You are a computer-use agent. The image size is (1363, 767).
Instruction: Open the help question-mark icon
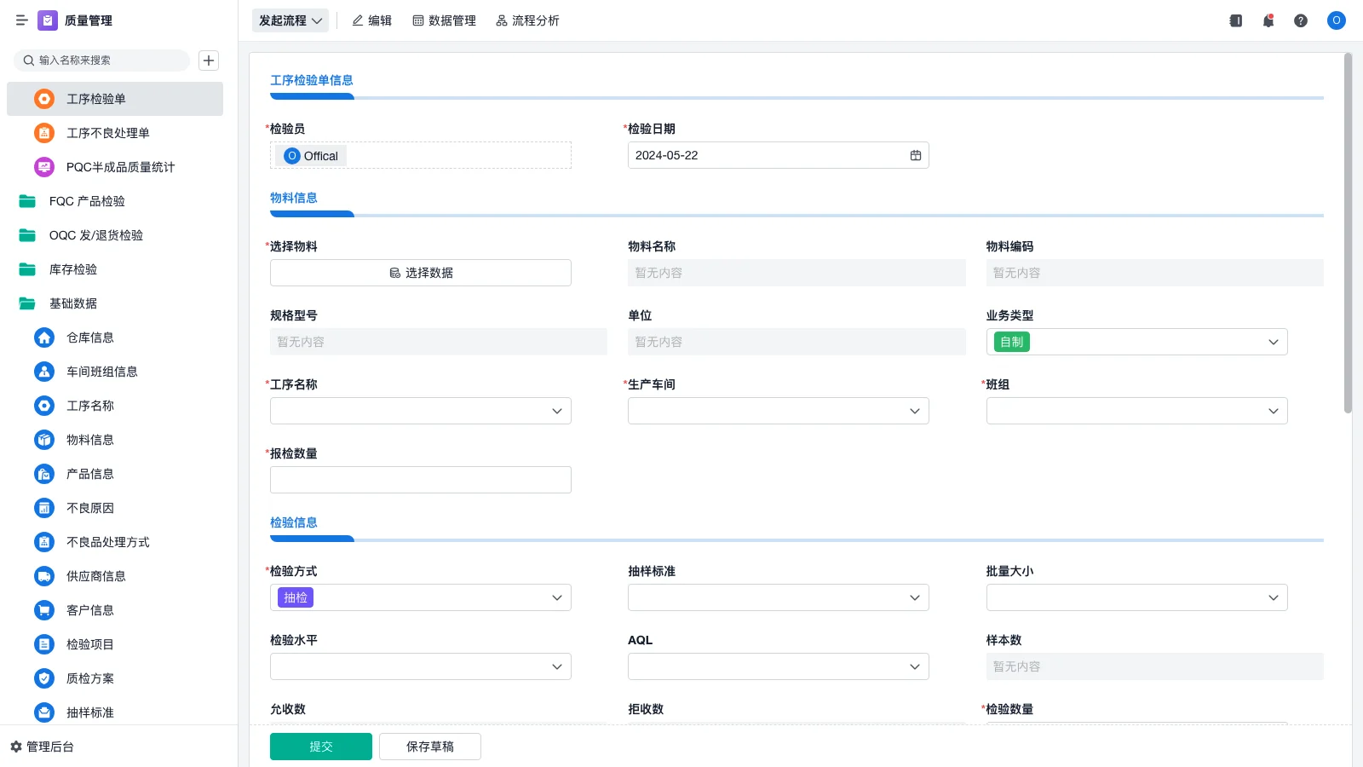tap(1301, 20)
